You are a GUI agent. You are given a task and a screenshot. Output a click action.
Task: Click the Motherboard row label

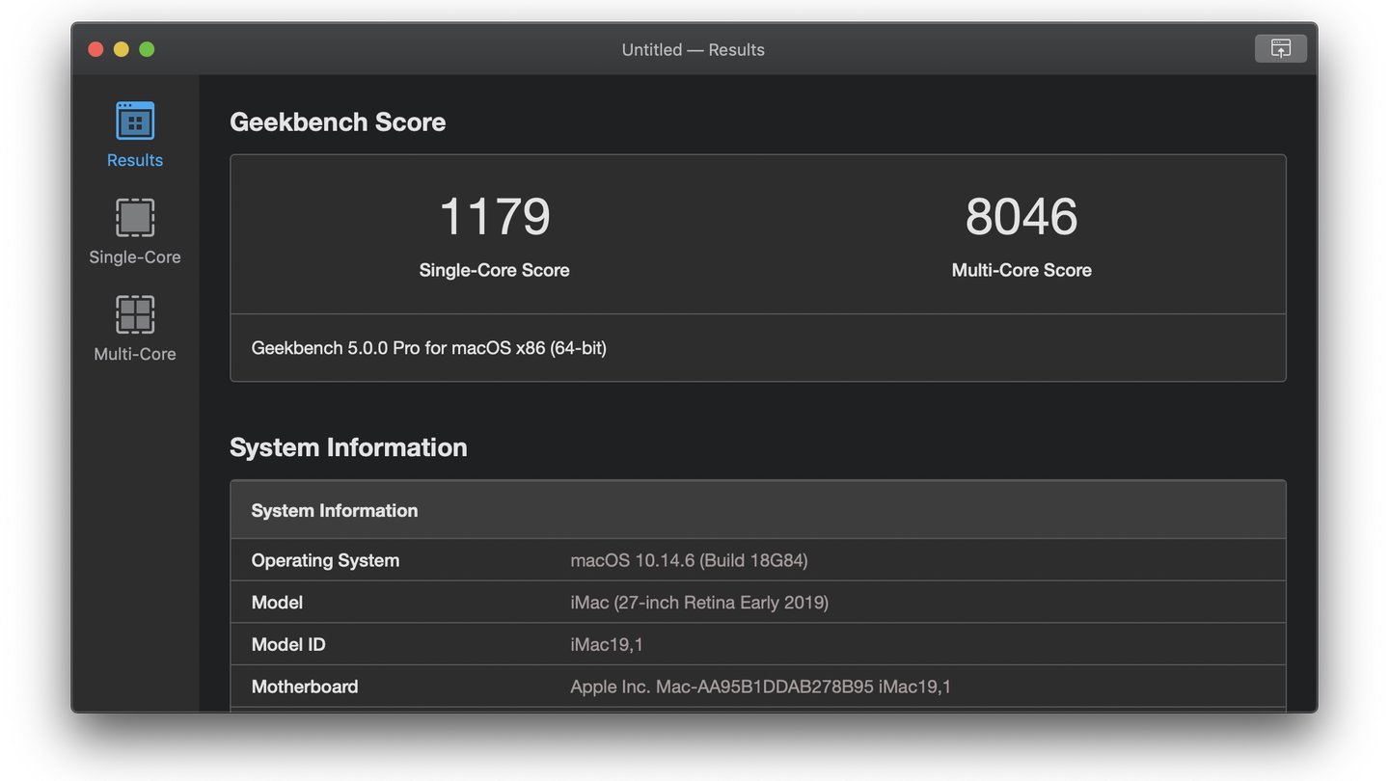pos(305,687)
